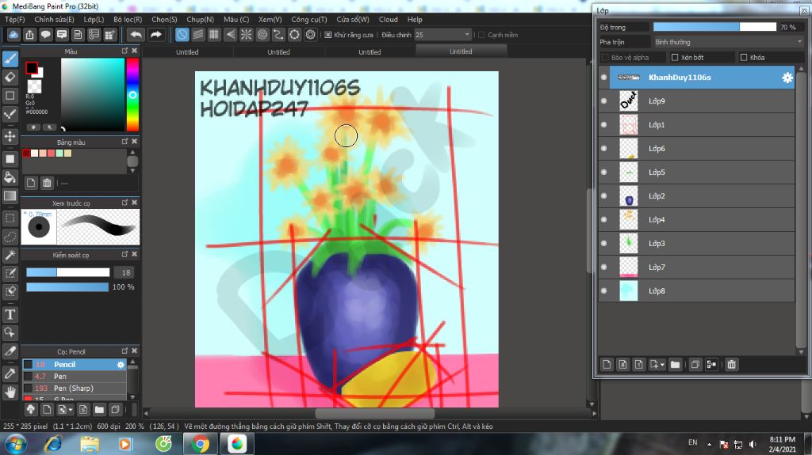Turn snap off with the crossed circle icon

tap(182, 35)
